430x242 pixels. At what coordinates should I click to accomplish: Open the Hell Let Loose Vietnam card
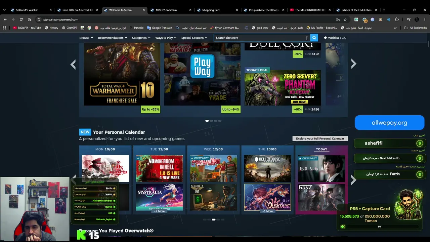267,168
